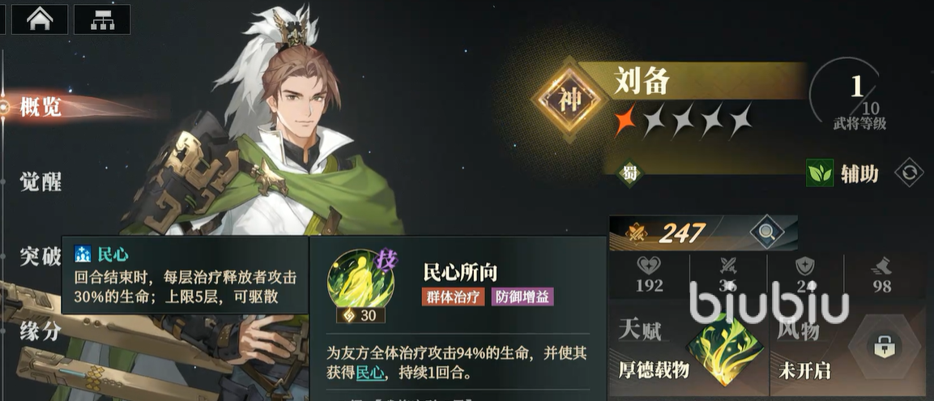
Task: Click the 民心所向 skill icon
Action: [x=358, y=280]
